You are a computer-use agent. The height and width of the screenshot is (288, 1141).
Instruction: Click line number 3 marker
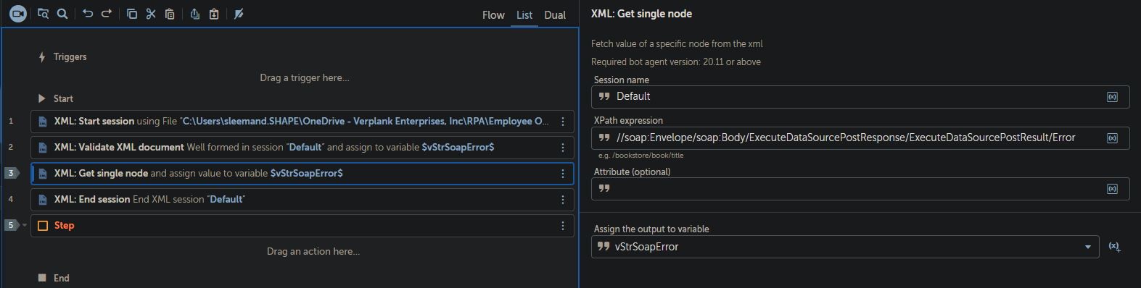(x=11, y=173)
